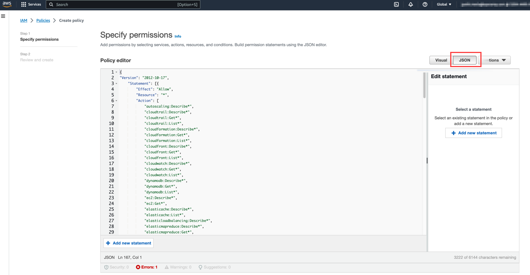Launch the CloudShell terminal icon
This screenshot has width=530, height=275.
pyautogui.click(x=396, y=5)
